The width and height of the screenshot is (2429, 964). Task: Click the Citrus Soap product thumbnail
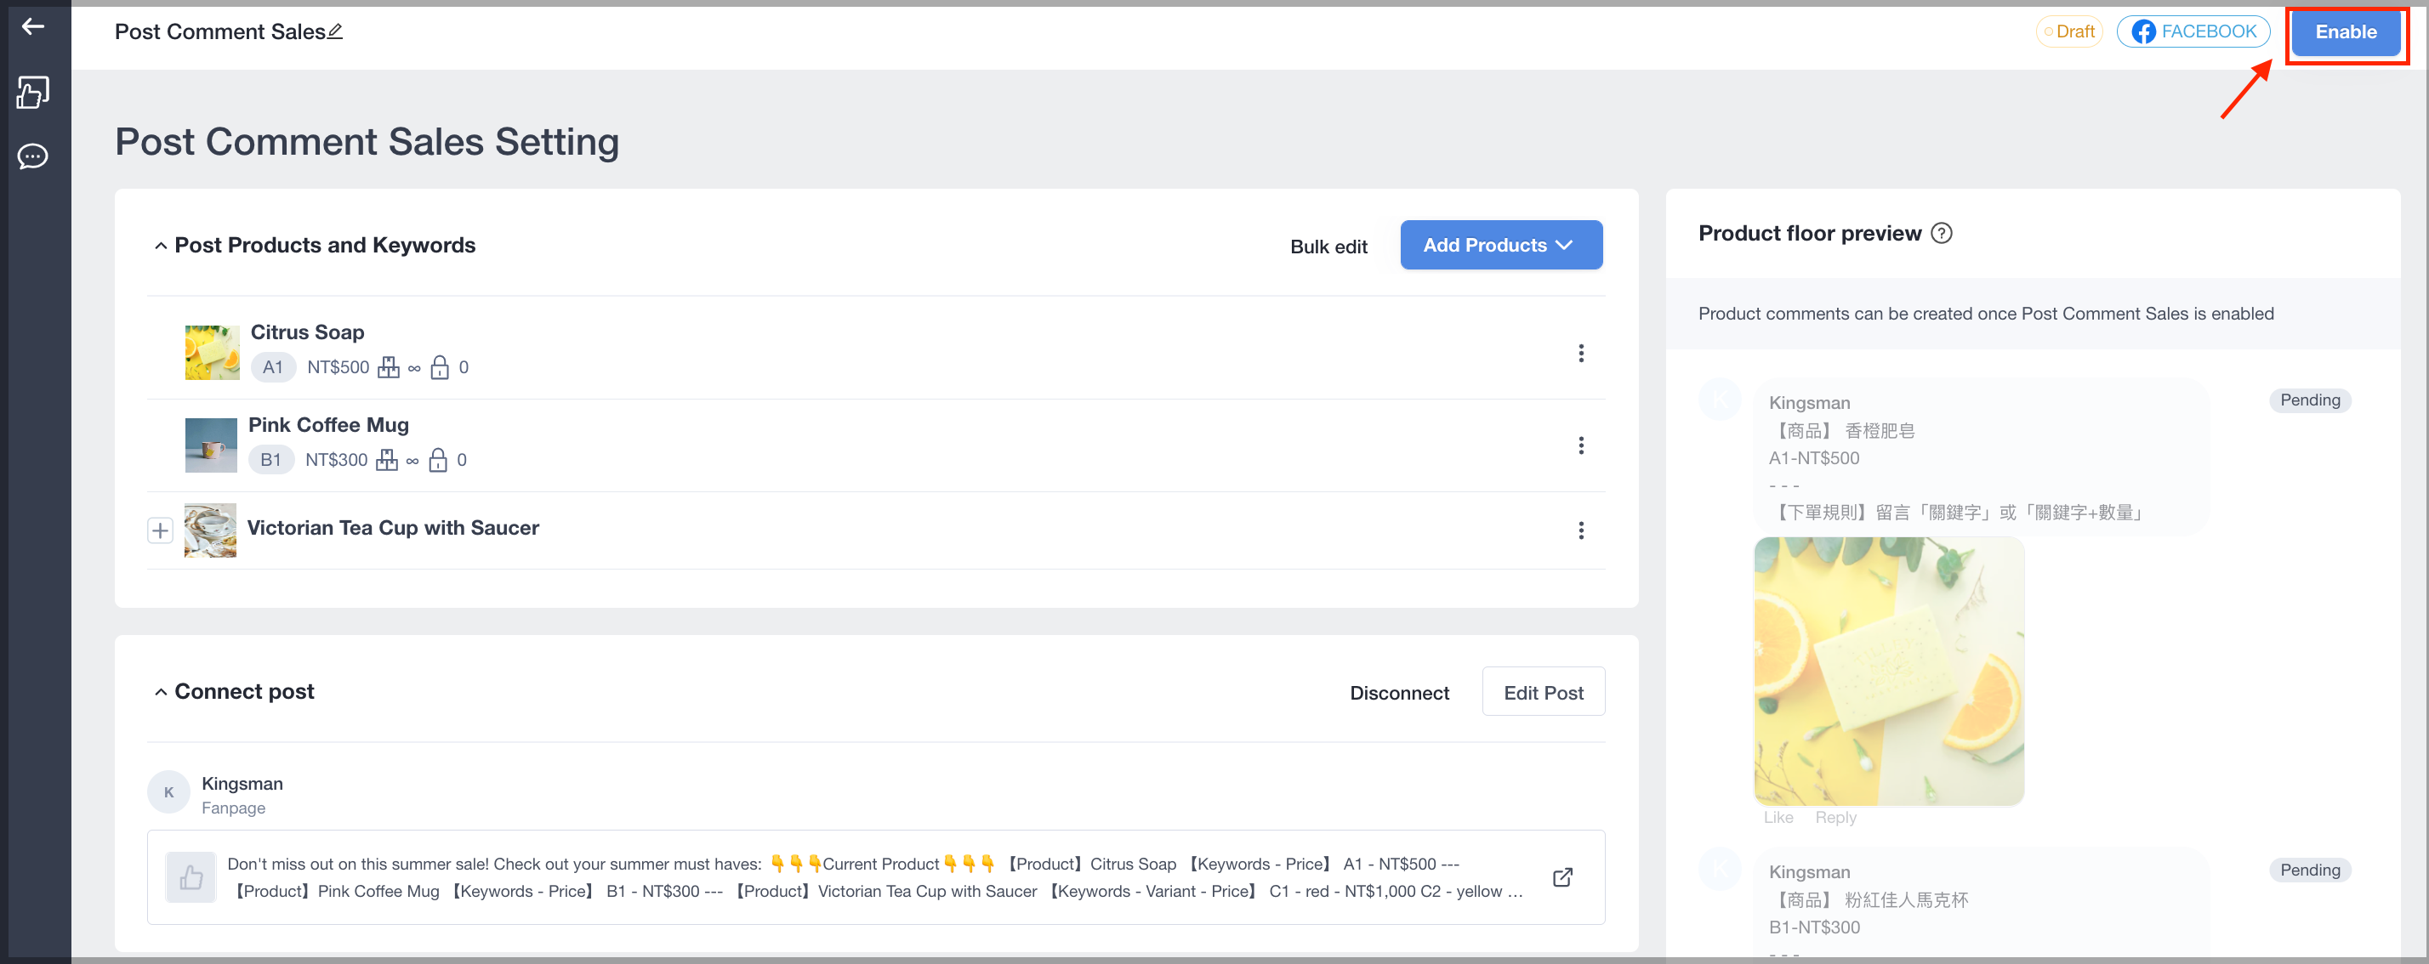tap(212, 354)
